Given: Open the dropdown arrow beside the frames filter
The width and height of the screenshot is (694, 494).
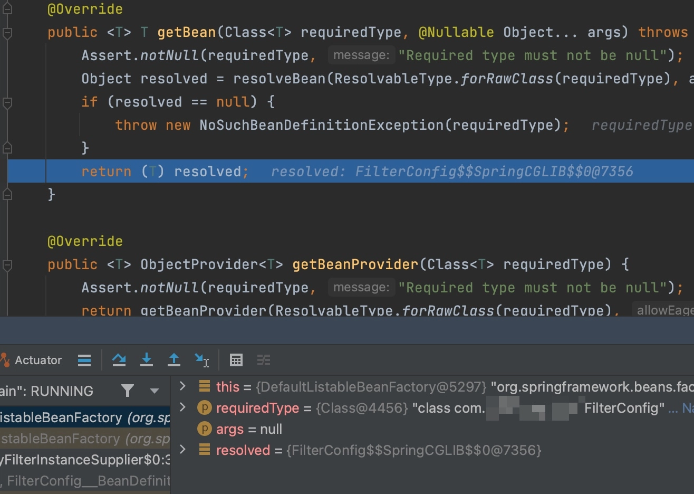Looking at the screenshot, I should tap(153, 391).
